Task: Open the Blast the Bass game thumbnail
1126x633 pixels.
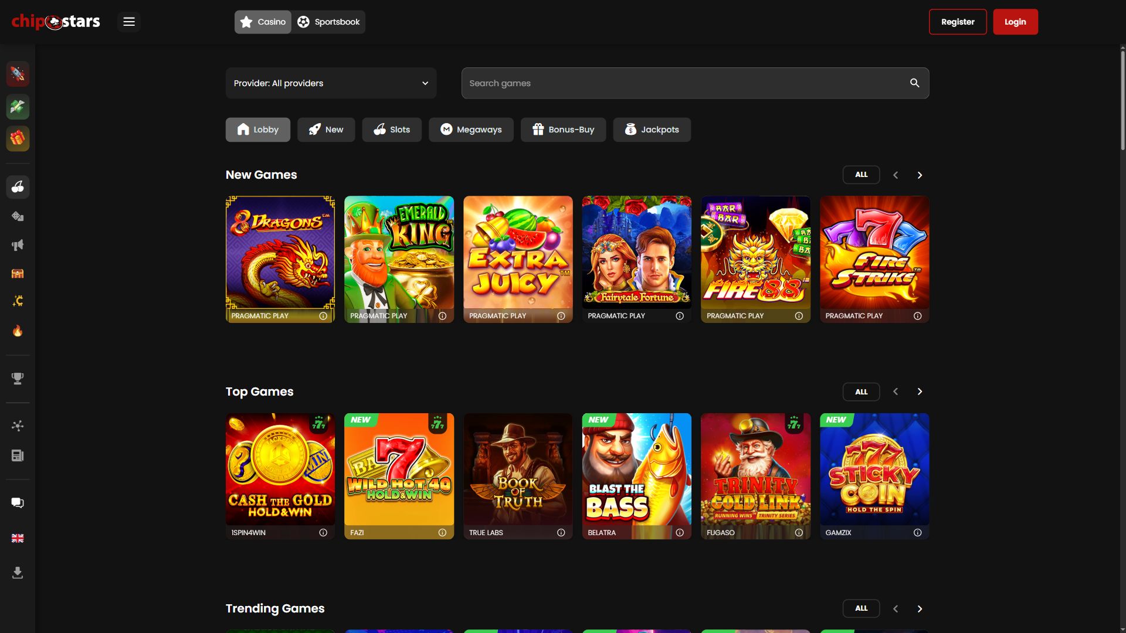Action: point(636,469)
